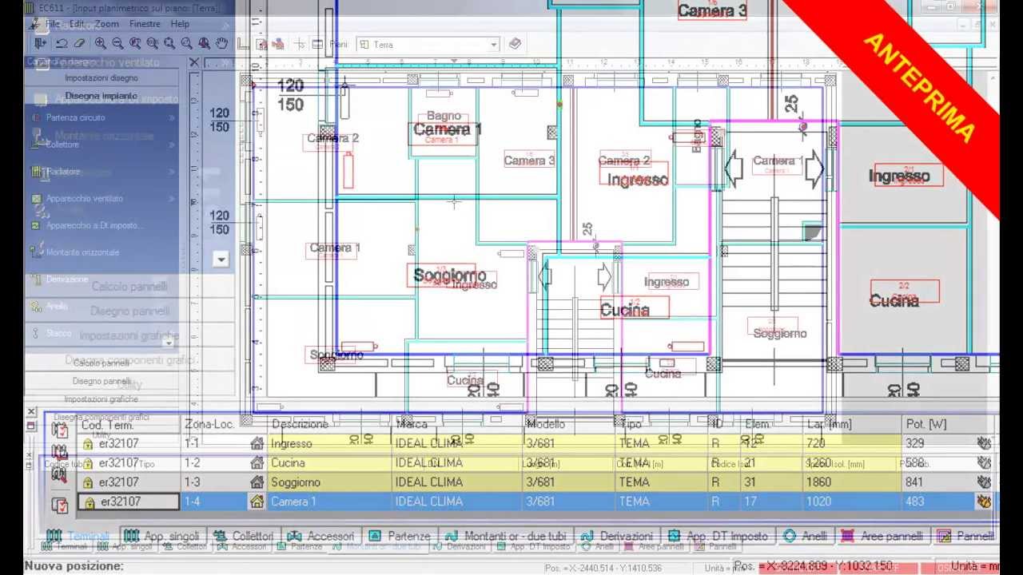Switch to the Derivazioni tab
The image size is (1023, 575).
click(x=617, y=536)
